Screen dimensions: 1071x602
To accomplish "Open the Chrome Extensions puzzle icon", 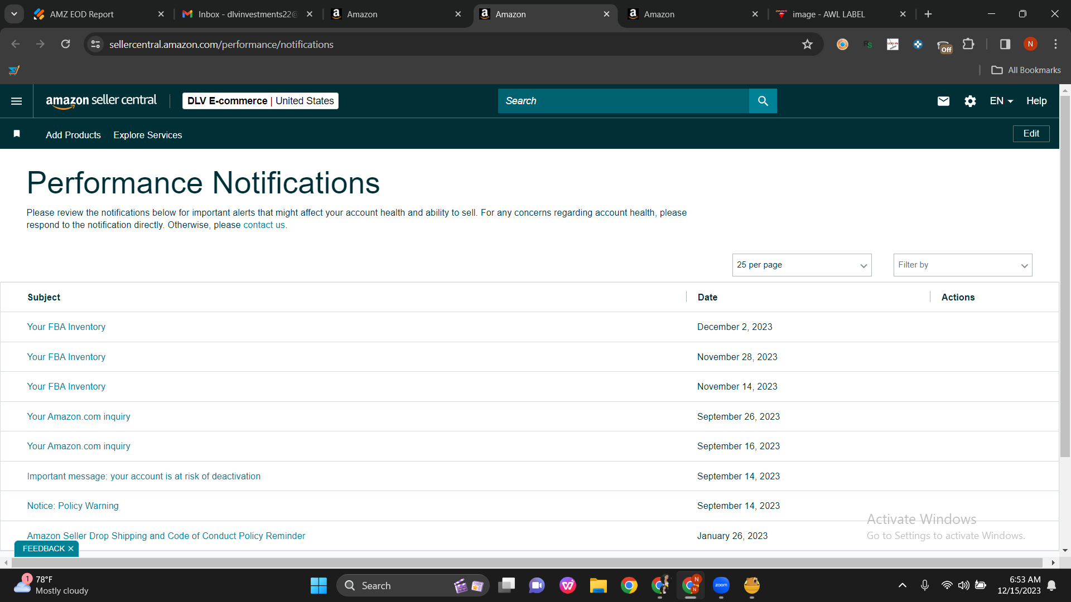I will click(969, 44).
